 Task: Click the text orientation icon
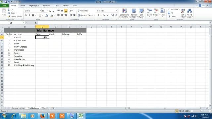[71, 11]
